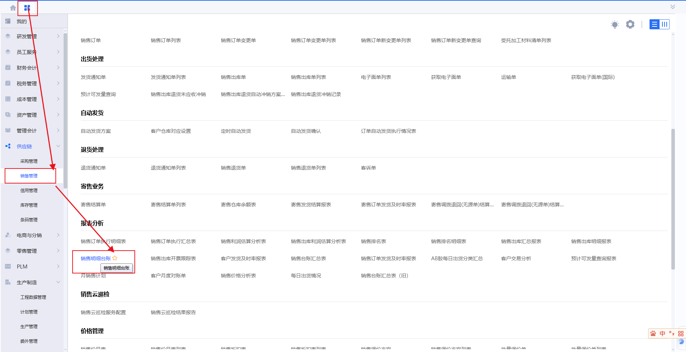
Task: Open the 销售出库单 link
Action: click(233, 77)
